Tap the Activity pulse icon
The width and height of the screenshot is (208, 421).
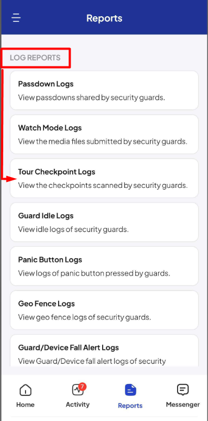(78, 389)
